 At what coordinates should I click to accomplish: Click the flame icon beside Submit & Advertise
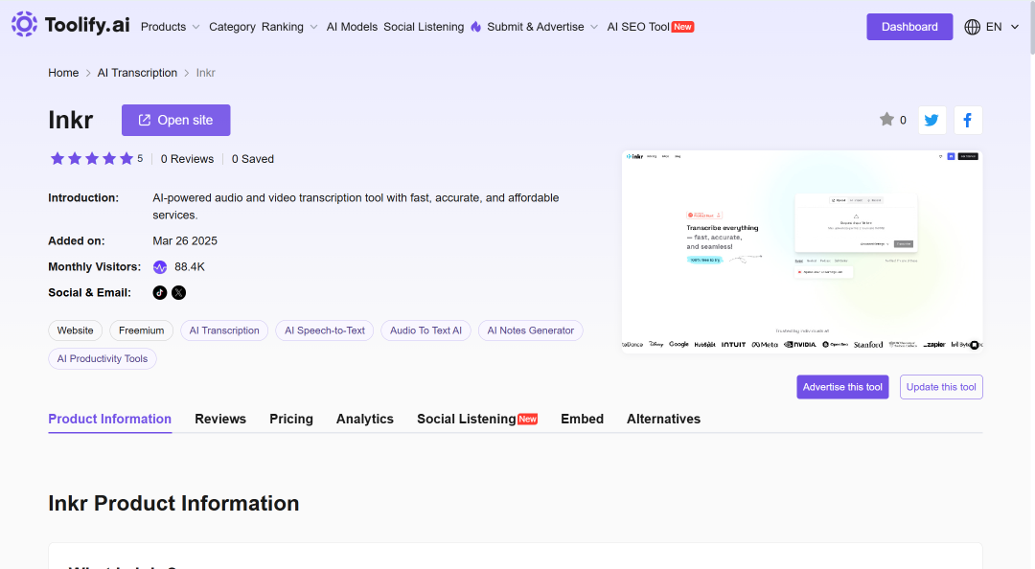coord(476,27)
